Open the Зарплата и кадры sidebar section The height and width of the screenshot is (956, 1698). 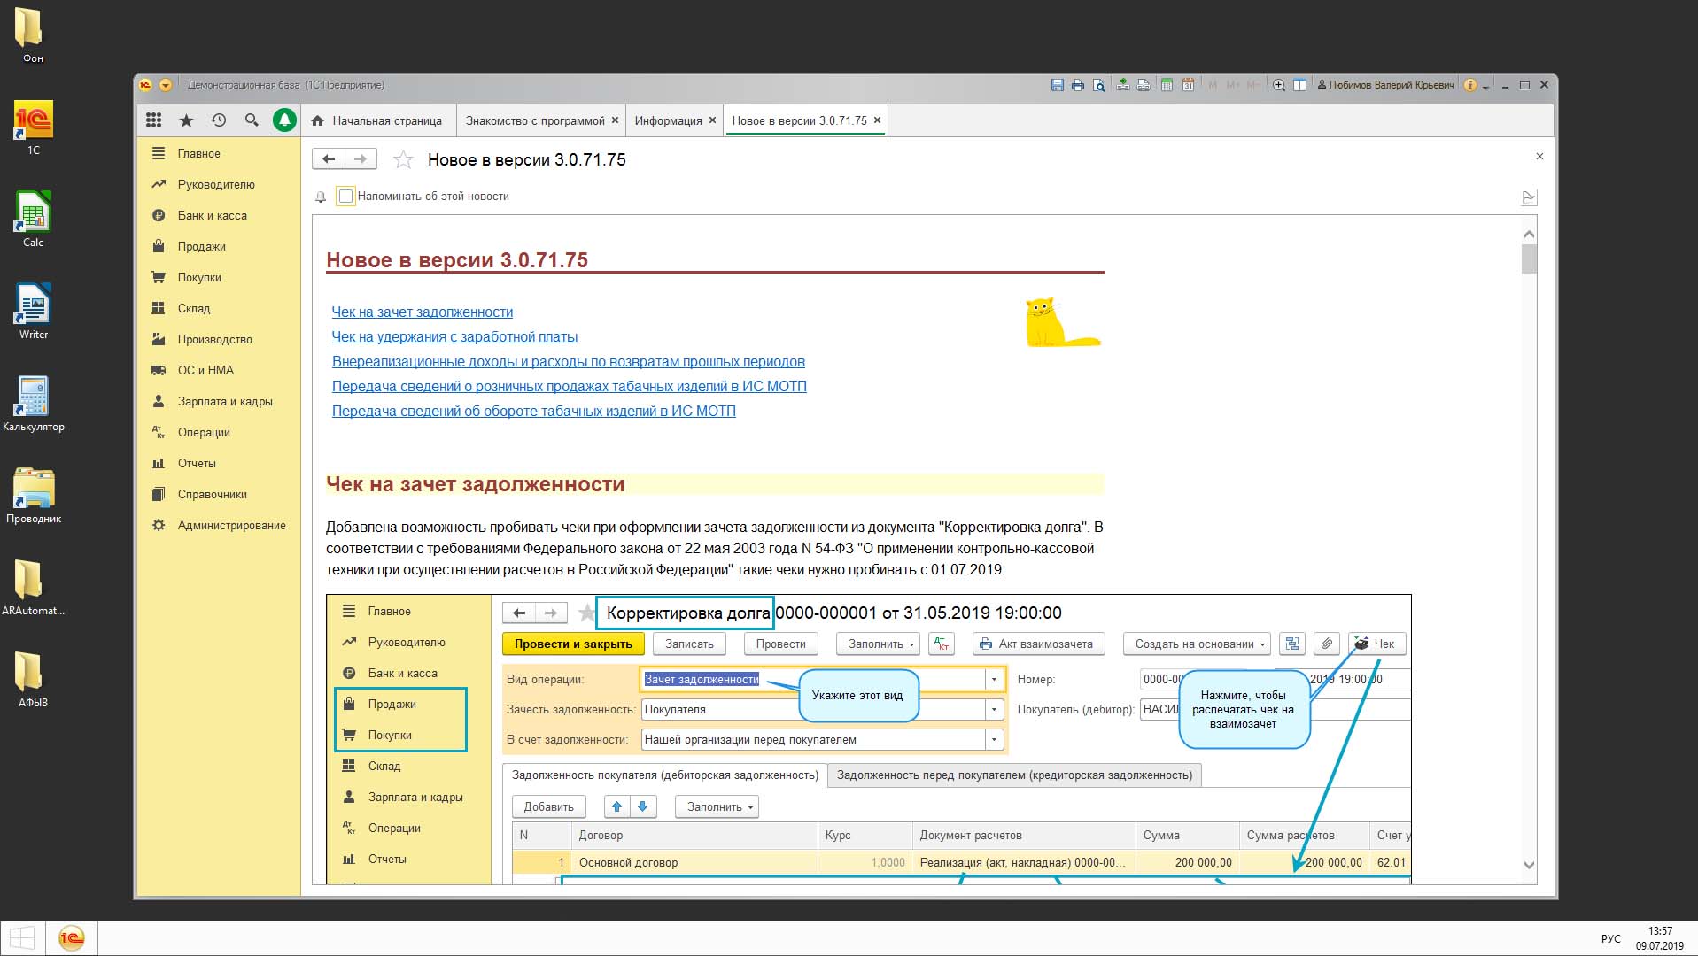point(219,401)
